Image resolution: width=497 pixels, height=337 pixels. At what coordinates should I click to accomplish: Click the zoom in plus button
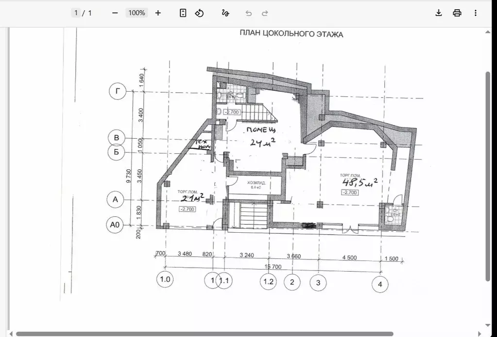(x=158, y=13)
